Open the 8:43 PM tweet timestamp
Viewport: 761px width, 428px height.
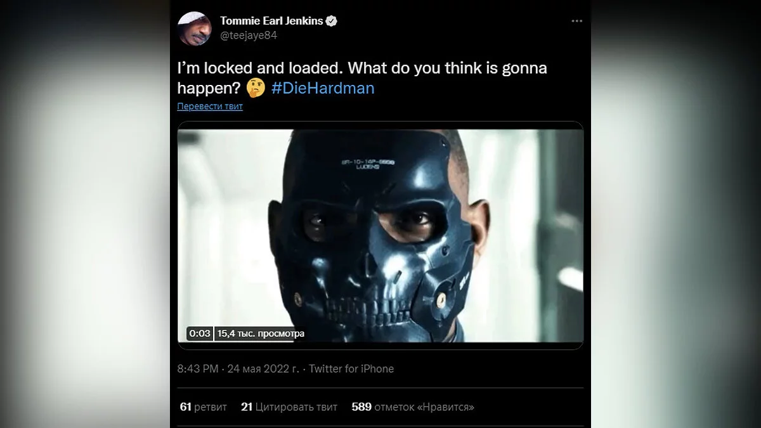point(198,369)
